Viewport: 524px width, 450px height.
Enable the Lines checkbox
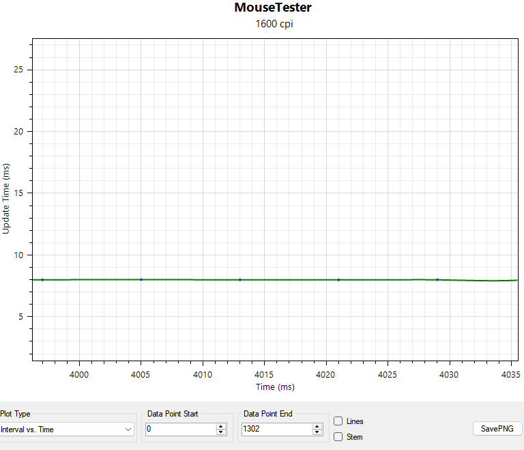[338, 421]
